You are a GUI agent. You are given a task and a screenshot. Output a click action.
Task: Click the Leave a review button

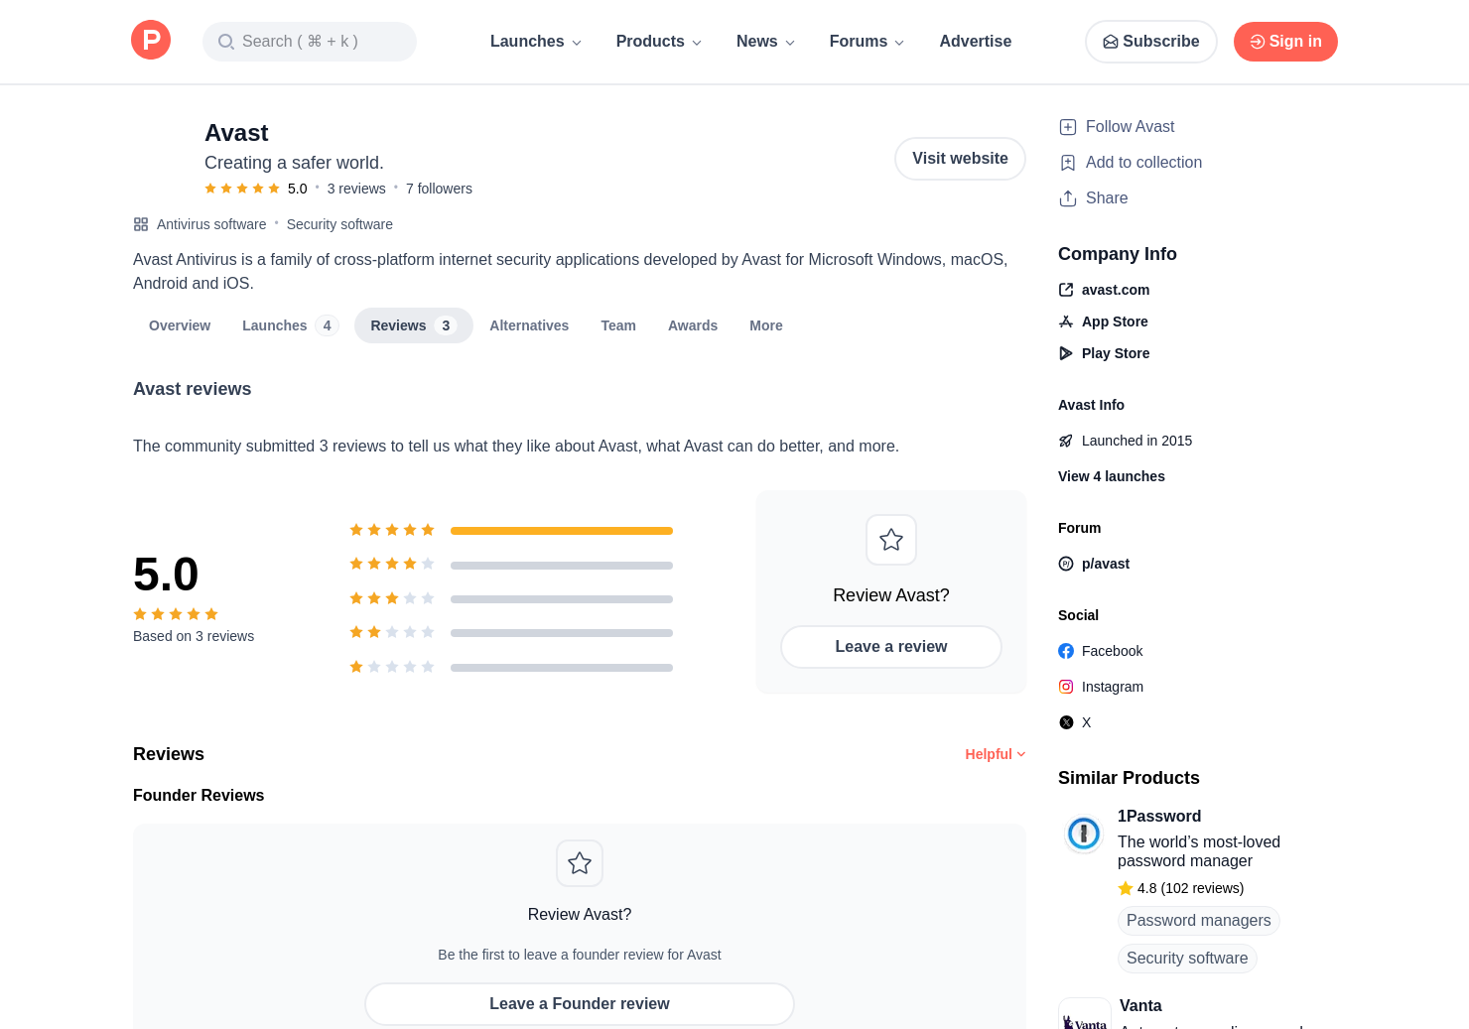(891, 647)
